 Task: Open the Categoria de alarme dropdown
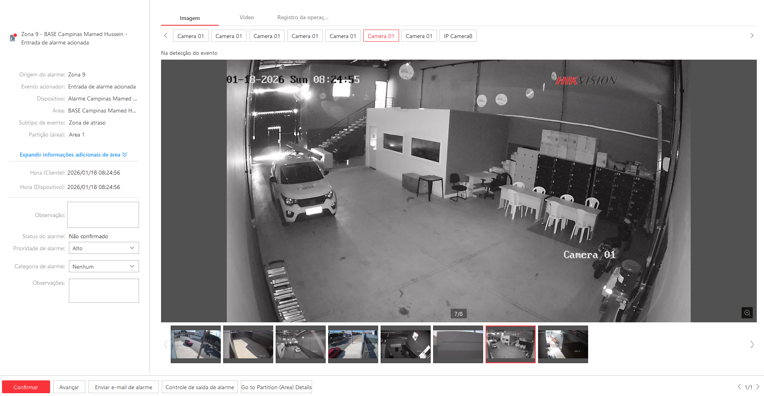[x=104, y=267]
